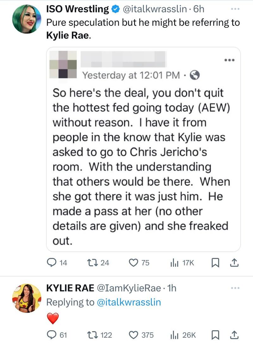This screenshot has height=345, width=253.
Task: Share Kylie Rae's reply tweet
Action: pos(235,335)
